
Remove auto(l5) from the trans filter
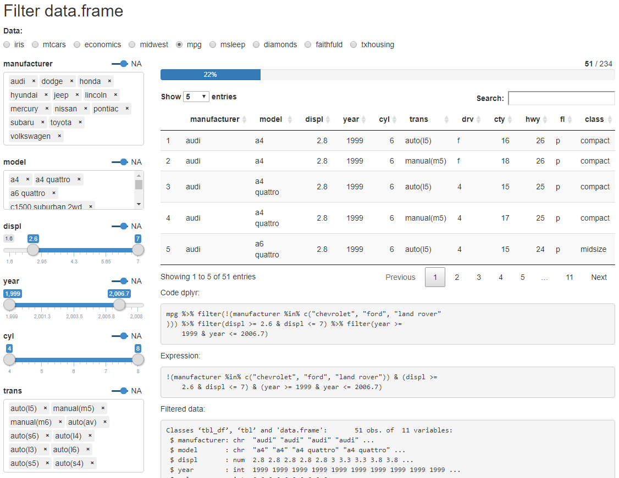(x=45, y=408)
